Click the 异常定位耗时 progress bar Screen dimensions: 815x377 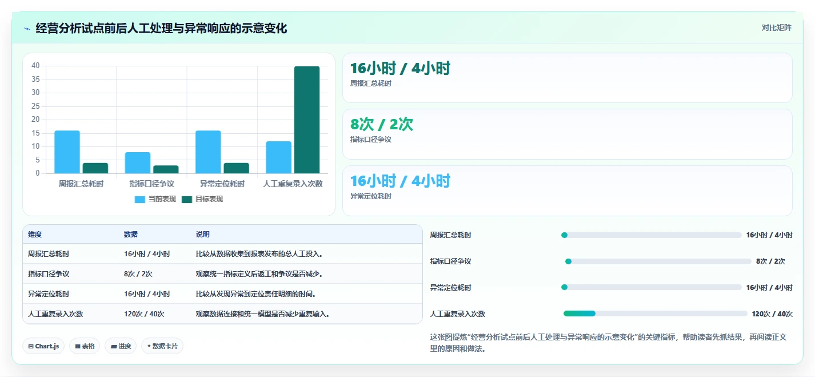point(652,288)
